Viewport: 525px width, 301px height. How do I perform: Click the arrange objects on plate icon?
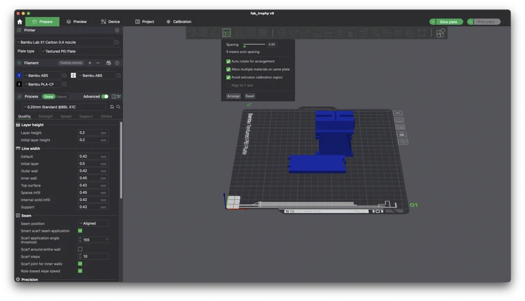pos(400,127)
